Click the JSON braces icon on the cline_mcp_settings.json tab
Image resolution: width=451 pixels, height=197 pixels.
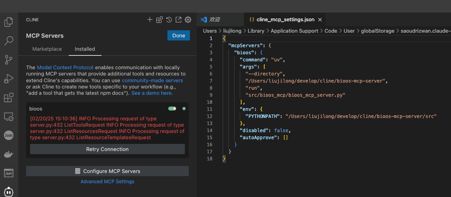[252, 20]
